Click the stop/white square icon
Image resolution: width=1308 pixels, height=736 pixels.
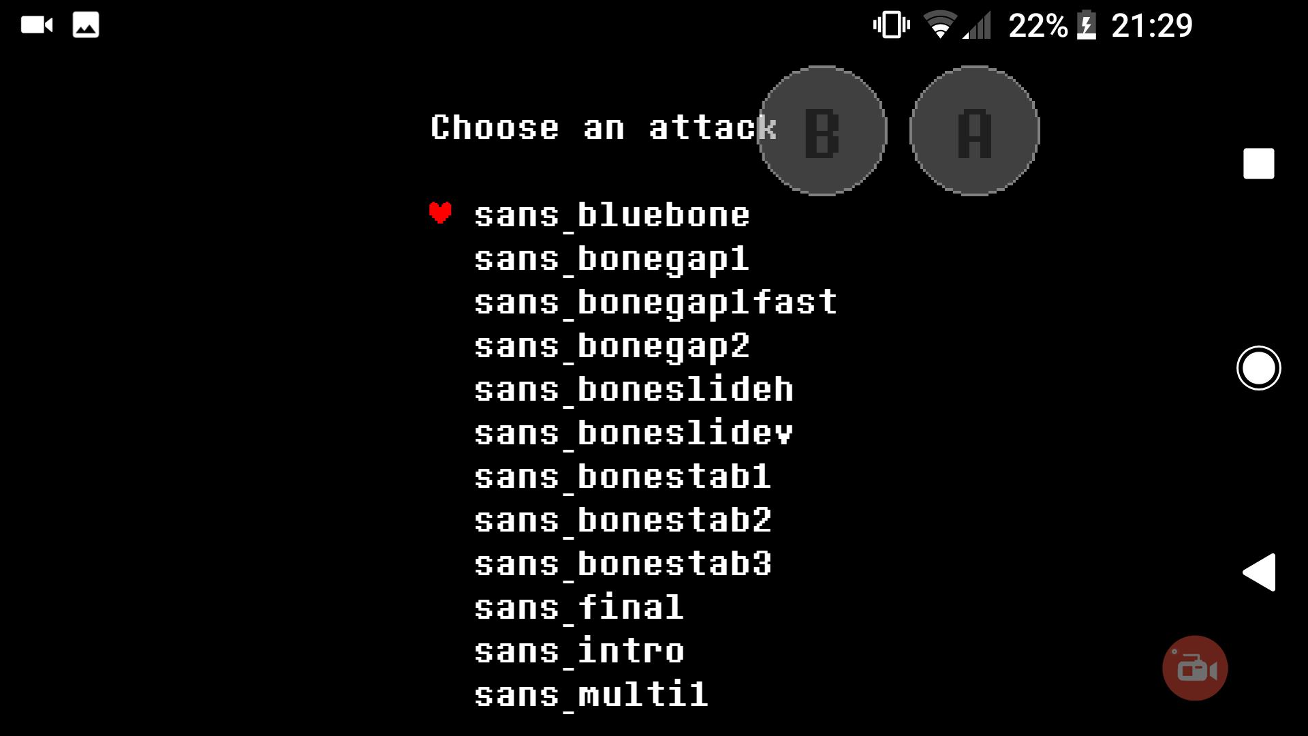pos(1258,164)
